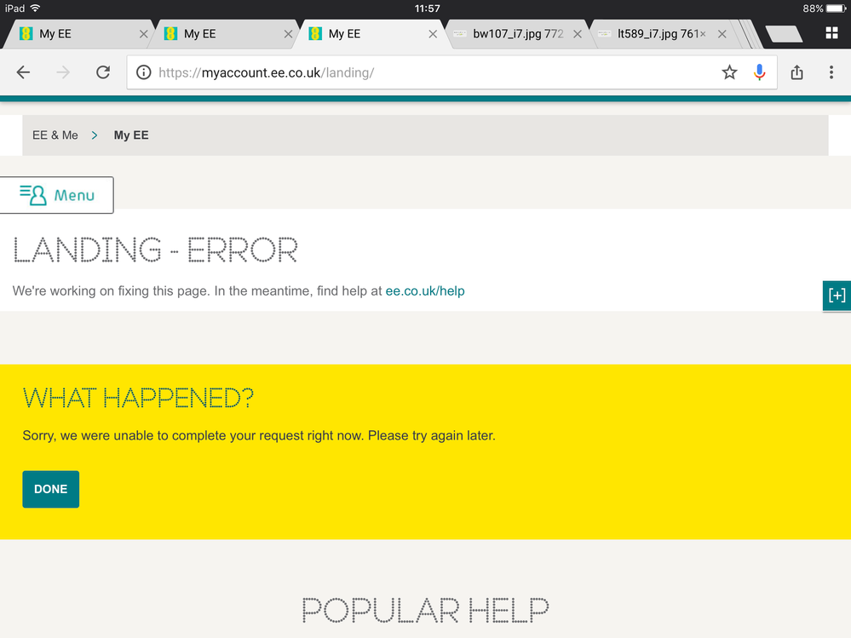The image size is (851, 638).
Task: Click the URL address bar field
Action: pos(426,72)
